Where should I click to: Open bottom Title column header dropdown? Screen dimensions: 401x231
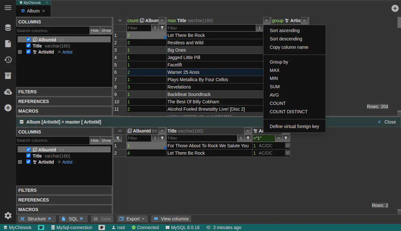247,131
